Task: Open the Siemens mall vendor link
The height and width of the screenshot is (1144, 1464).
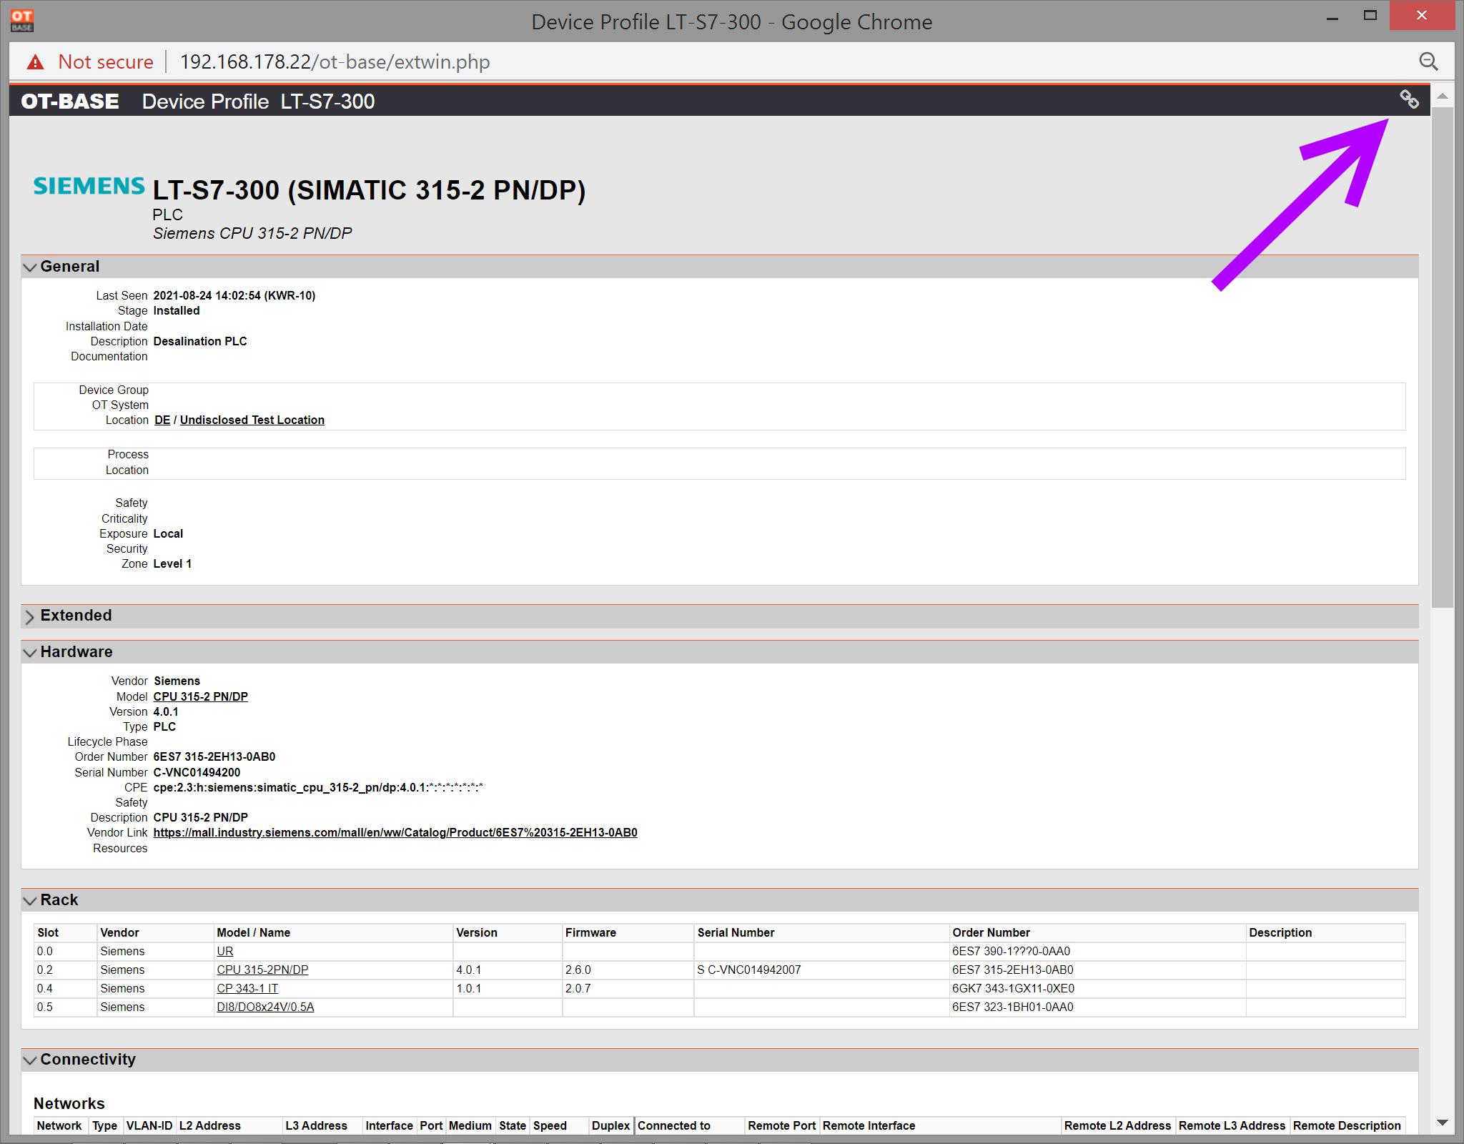Action: tap(395, 832)
